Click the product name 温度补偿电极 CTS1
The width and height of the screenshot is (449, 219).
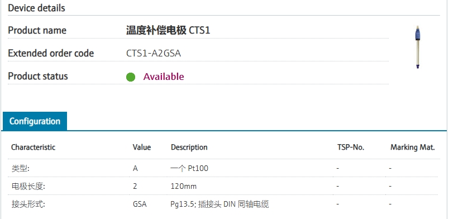(168, 30)
